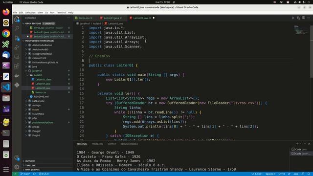Click the synchronize changes icon in status bar
The width and height of the screenshot is (313, 176).
[34, 174]
